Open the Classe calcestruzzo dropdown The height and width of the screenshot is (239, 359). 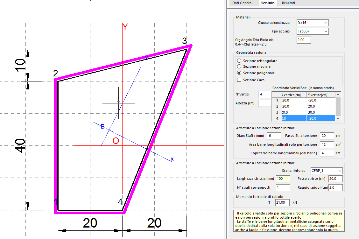point(313,23)
